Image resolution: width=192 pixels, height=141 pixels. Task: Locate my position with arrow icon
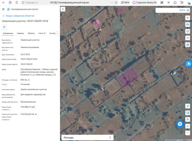188,106
